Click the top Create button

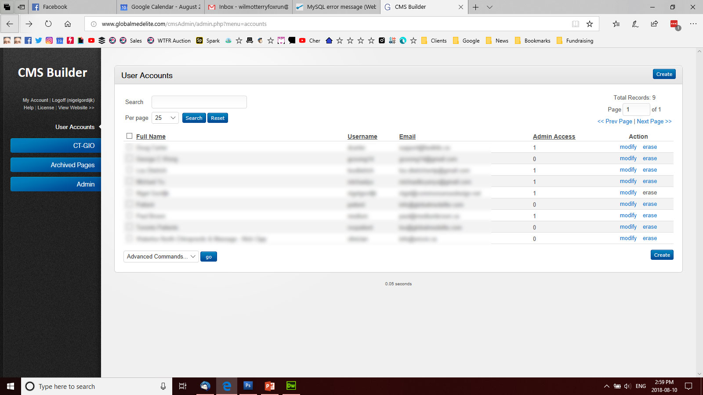point(664,74)
